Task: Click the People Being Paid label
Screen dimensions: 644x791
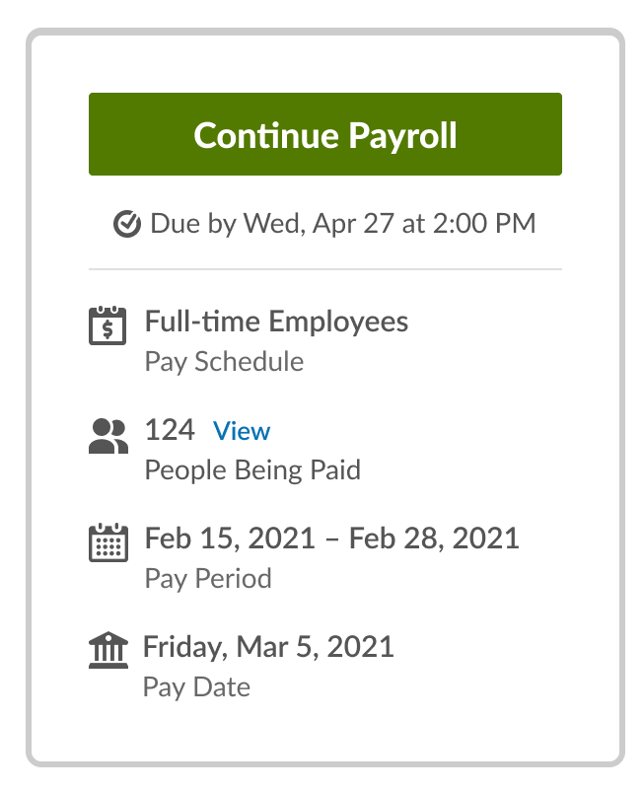Action: (x=252, y=470)
